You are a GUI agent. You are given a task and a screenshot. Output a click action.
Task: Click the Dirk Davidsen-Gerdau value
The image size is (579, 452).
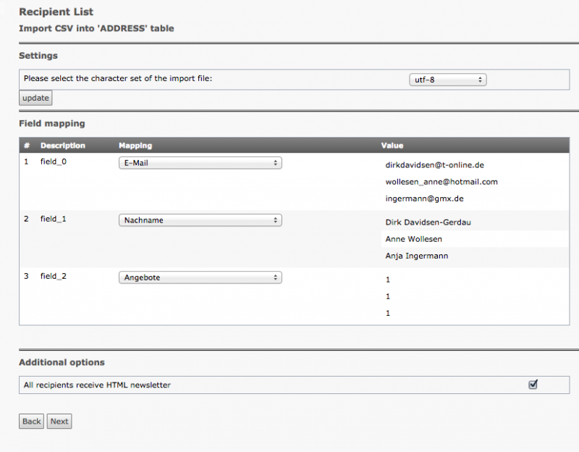[433, 222]
